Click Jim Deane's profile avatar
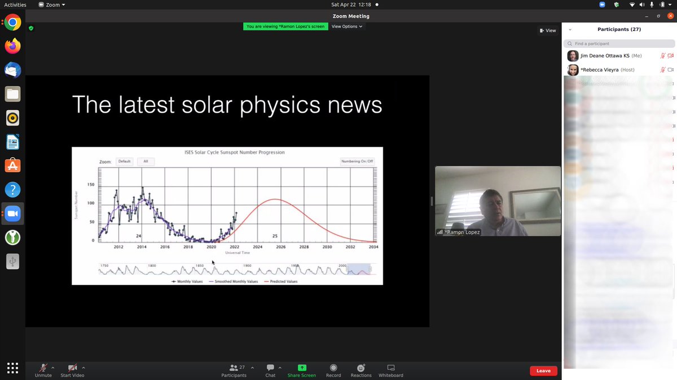Viewport: 677px width, 380px height. pyautogui.click(x=573, y=56)
